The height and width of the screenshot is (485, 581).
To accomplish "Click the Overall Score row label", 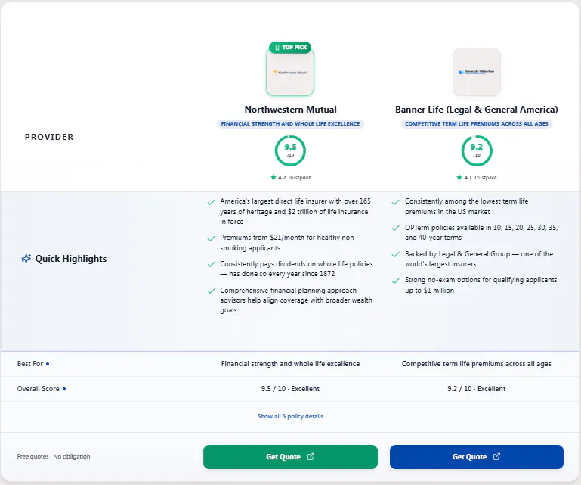I will 39,388.
